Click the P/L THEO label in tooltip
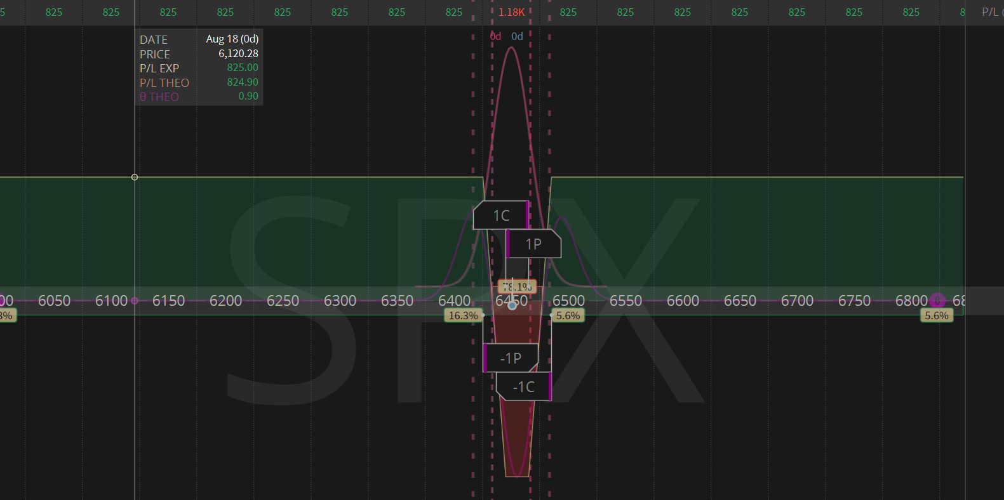This screenshot has width=1004, height=500. point(164,82)
